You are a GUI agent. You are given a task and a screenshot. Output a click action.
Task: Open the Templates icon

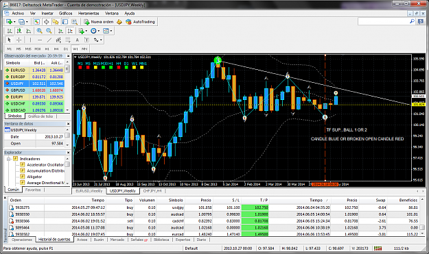(x=106, y=31)
